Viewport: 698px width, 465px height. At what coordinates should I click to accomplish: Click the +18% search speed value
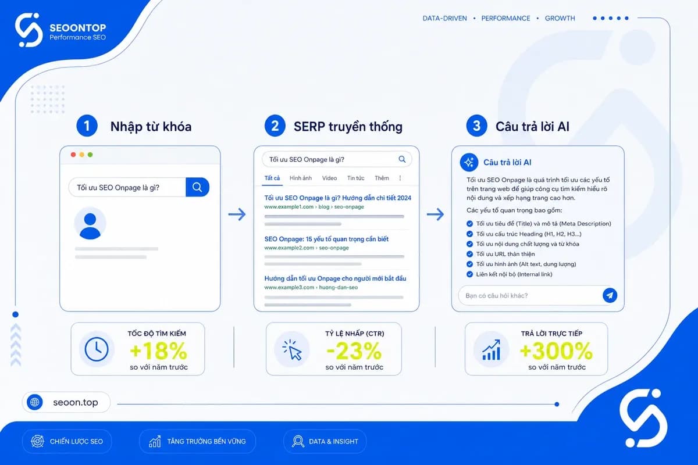[158, 351]
